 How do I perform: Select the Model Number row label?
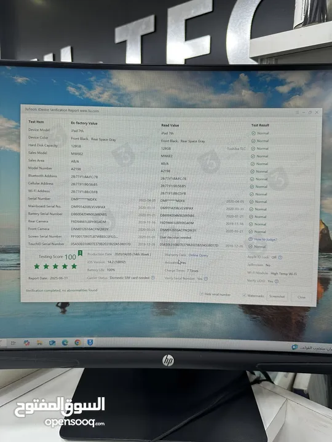40,168
